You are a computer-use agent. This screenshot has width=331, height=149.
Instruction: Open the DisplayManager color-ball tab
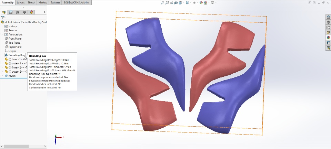click(31, 12)
